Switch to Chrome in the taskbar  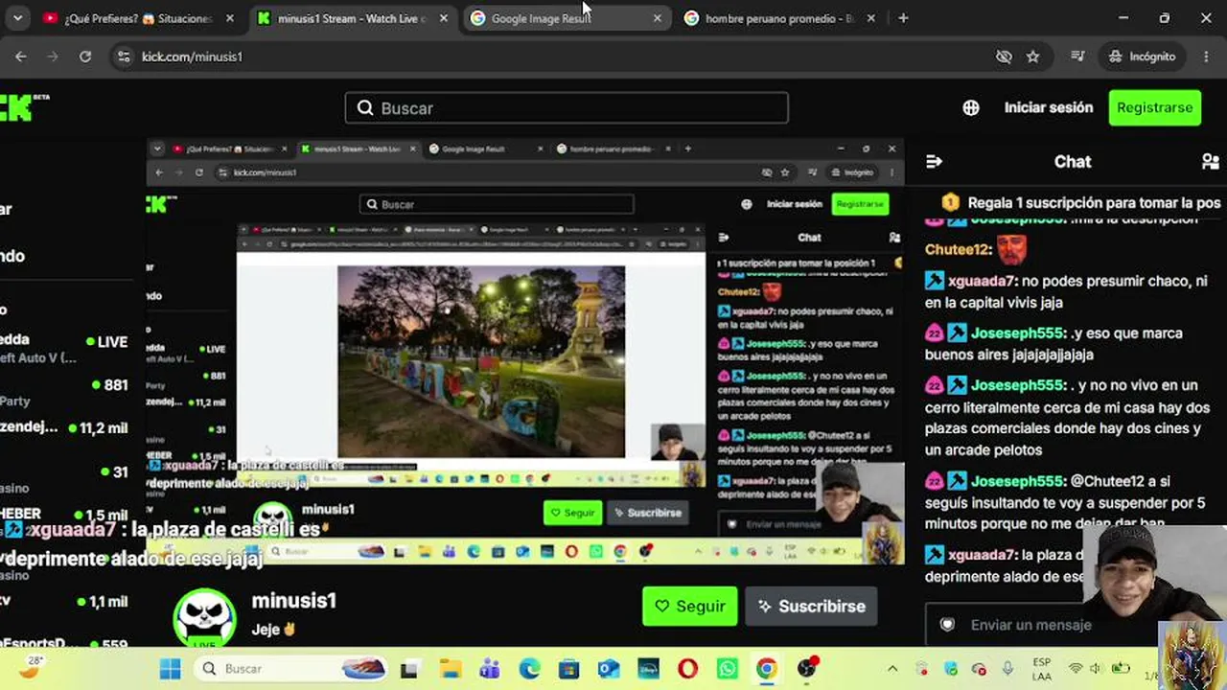coord(767,669)
